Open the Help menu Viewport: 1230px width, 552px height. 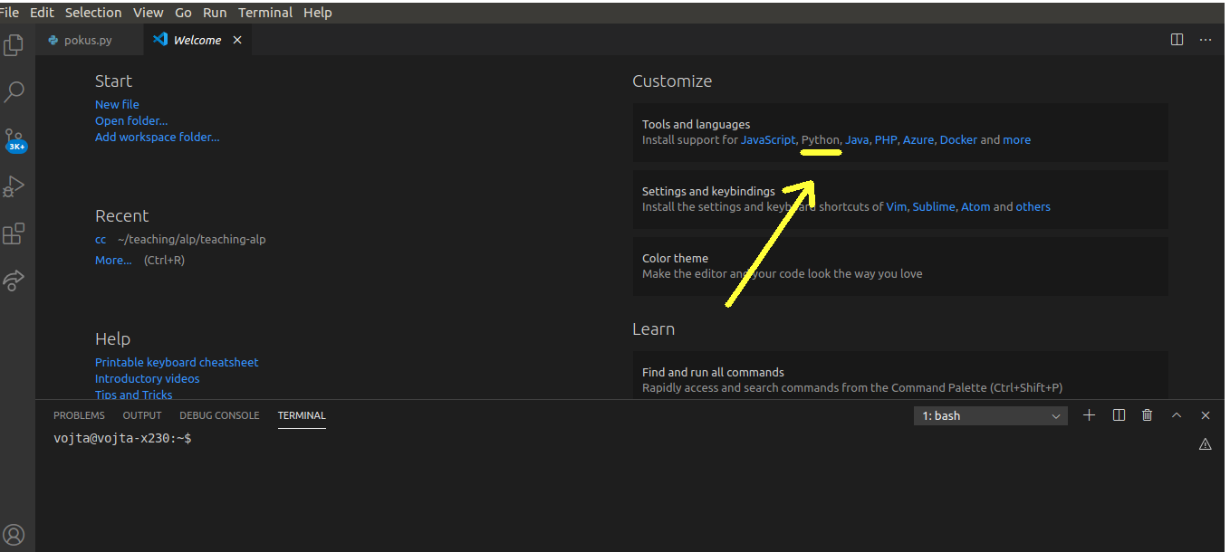click(x=318, y=13)
